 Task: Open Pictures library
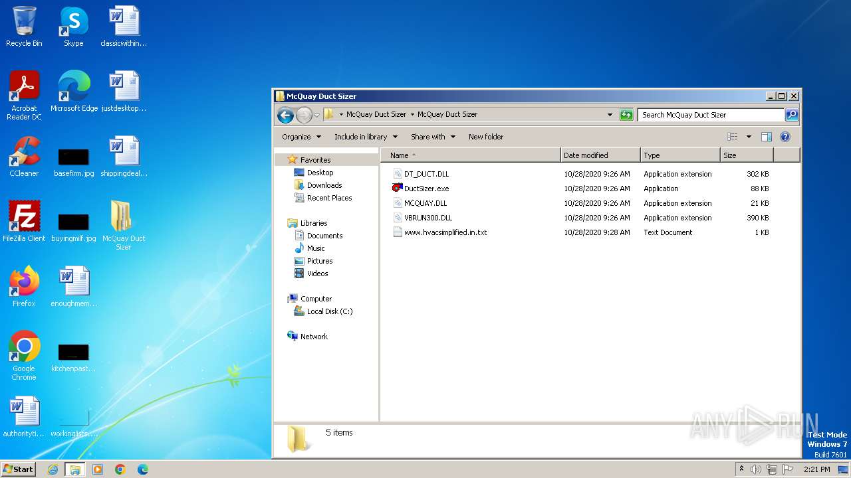[x=319, y=261]
